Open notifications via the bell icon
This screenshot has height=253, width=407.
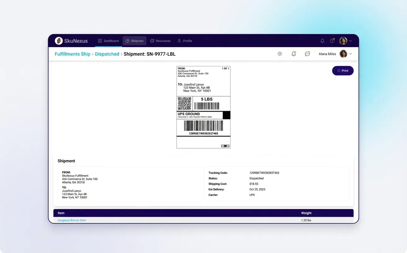pyautogui.click(x=322, y=41)
